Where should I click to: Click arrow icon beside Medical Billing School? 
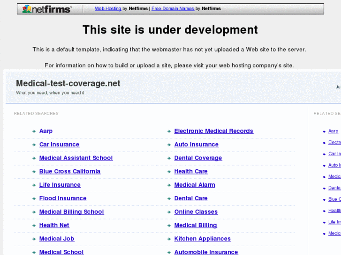click(x=34, y=212)
